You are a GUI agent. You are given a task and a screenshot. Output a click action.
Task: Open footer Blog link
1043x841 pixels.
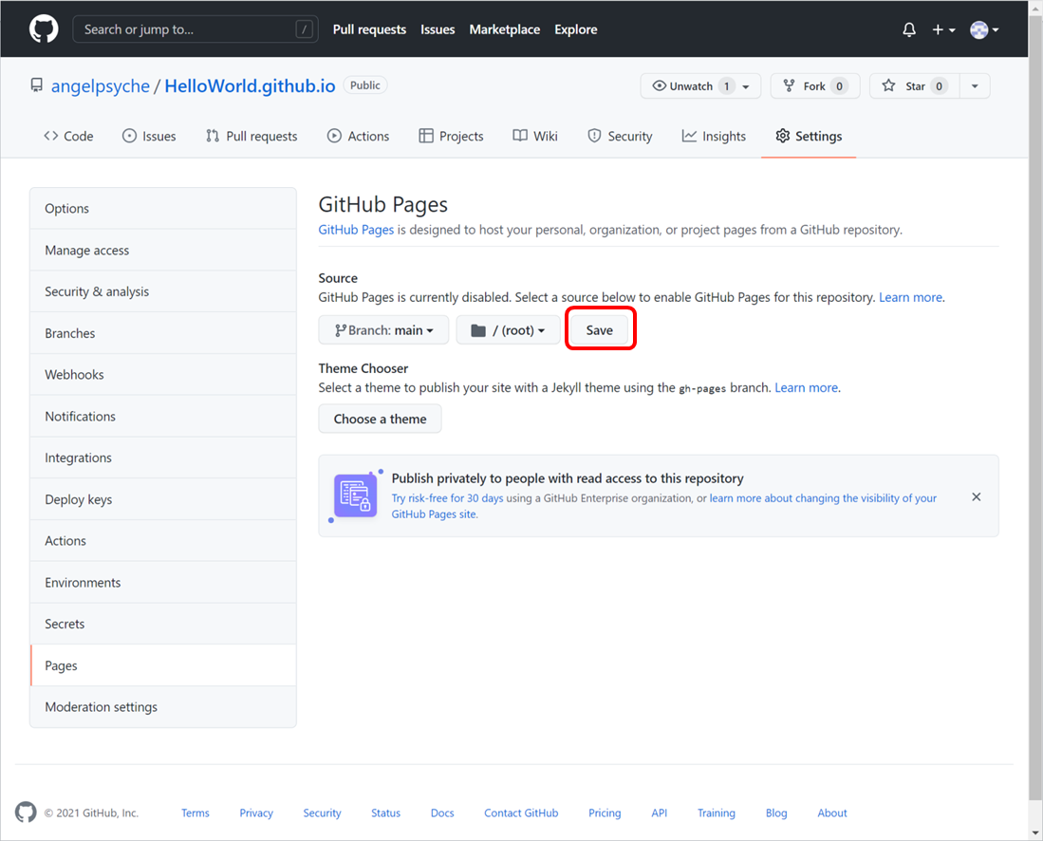[x=776, y=813]
